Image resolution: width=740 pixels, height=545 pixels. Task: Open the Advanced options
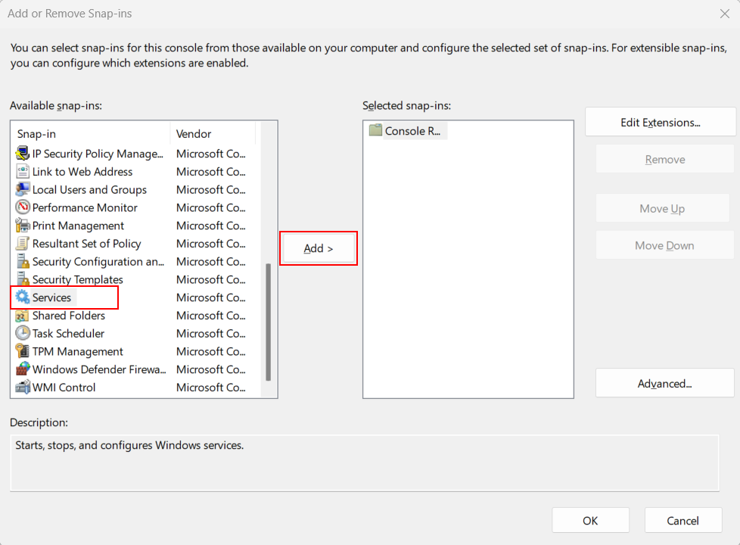coord(664,383)
